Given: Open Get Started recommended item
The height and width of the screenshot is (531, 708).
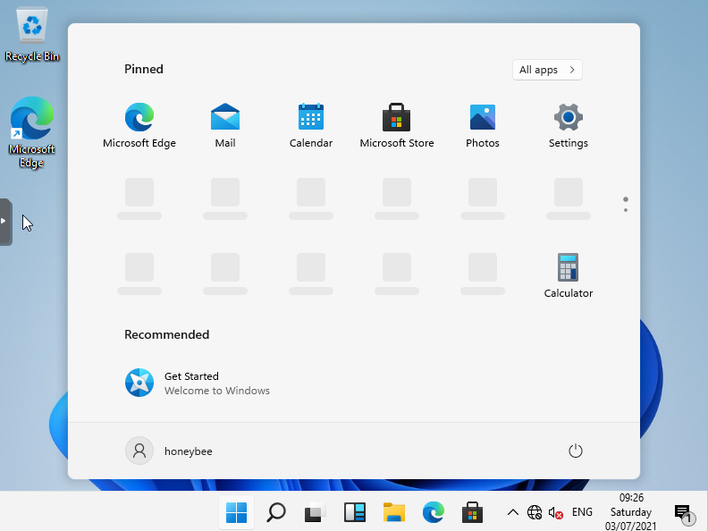Looking at the screenshot, I should click(197, 383).
